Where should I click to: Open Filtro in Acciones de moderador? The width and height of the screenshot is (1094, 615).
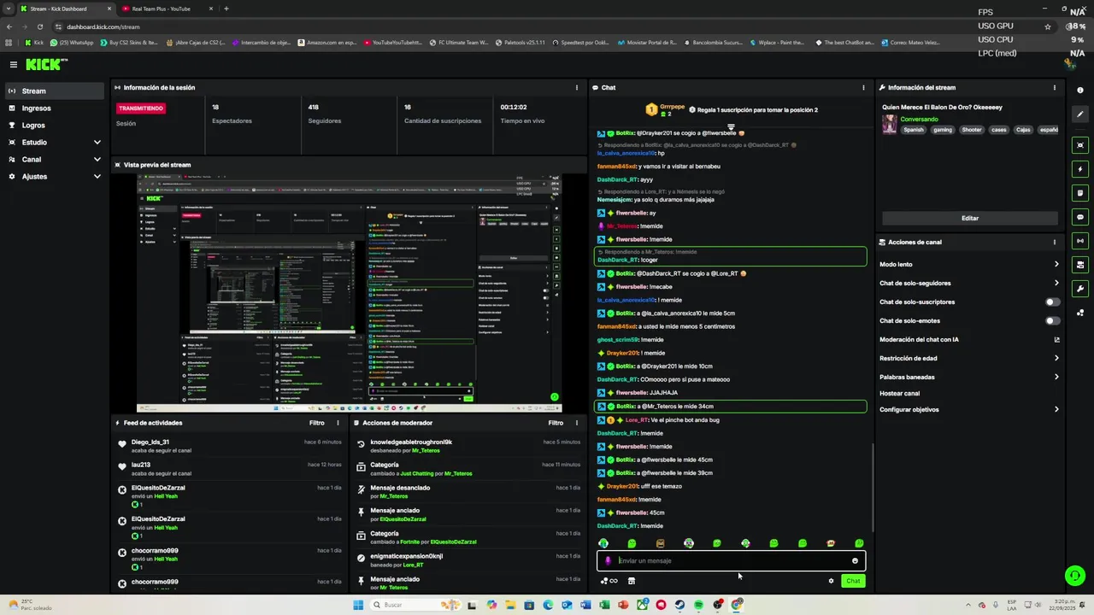(x=556, y=423)
